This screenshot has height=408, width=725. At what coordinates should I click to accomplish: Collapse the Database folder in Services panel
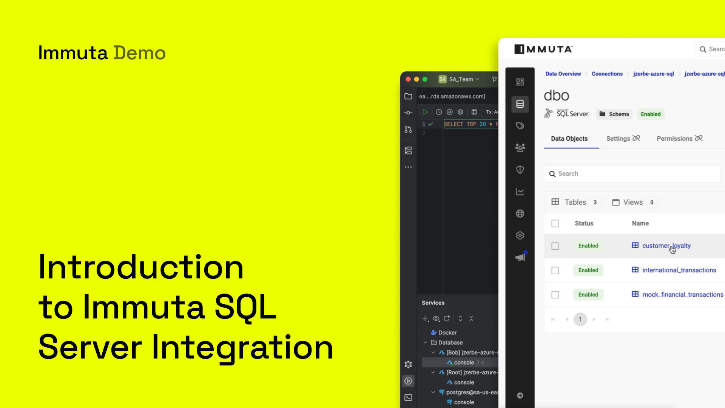pyautogui.click(x=426, y=343)
